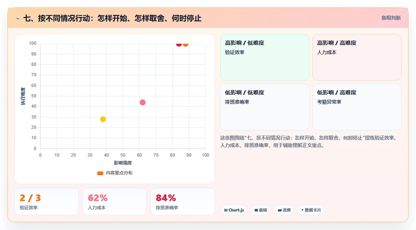Select the yellow data point on chart
Viewport: 416px width, 230px height.
(x=103, y=119)
